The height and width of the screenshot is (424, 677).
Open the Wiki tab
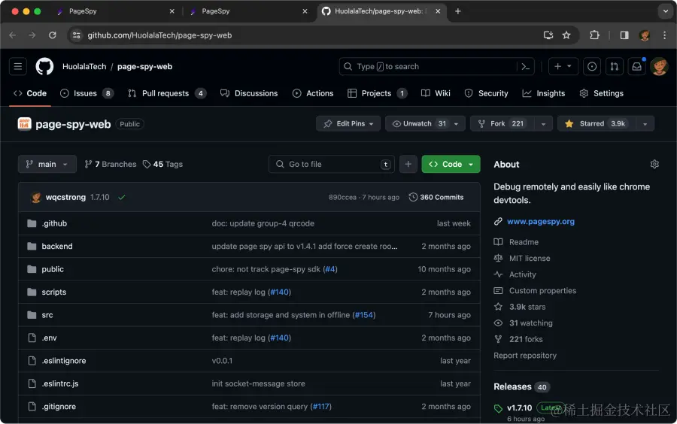436,93
